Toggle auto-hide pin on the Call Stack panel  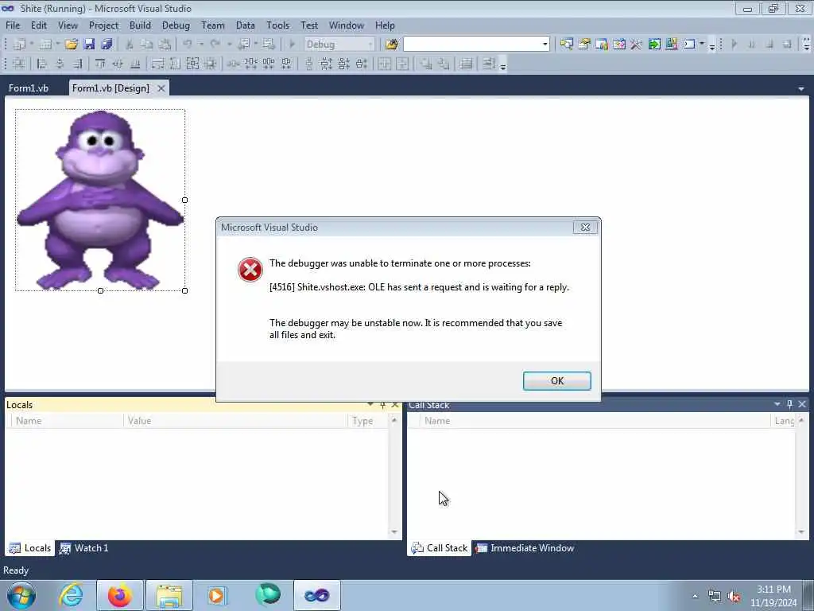pos(789,404)
